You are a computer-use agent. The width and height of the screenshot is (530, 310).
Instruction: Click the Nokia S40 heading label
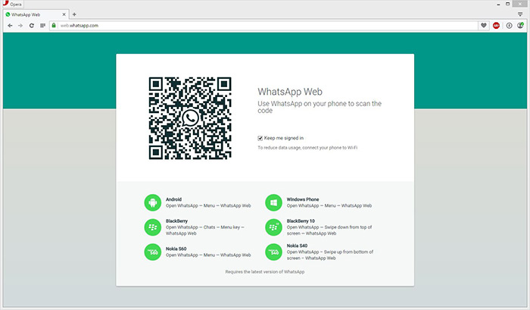click(x=297, y=246)
